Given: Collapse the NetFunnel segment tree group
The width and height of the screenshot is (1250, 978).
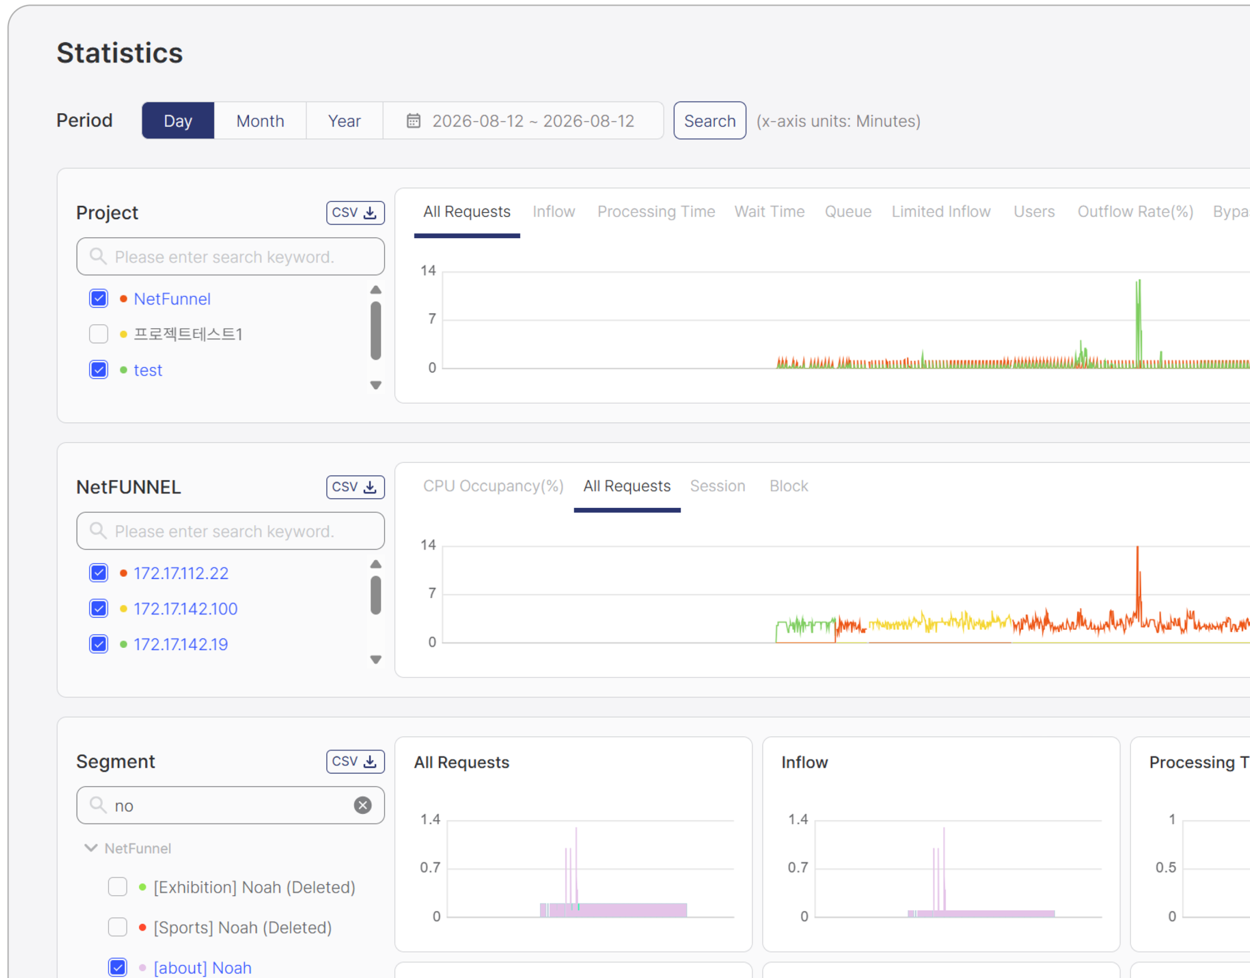Looking at the screenshot, I should [91, 847].
